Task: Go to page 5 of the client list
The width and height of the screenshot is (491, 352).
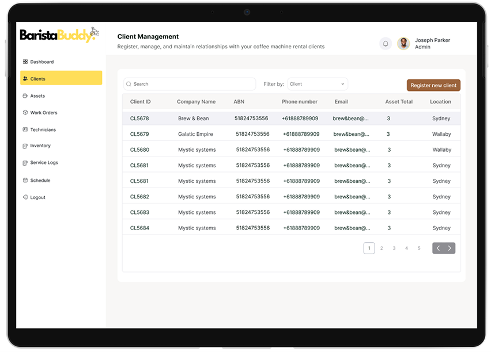Action: click(419, 248)
